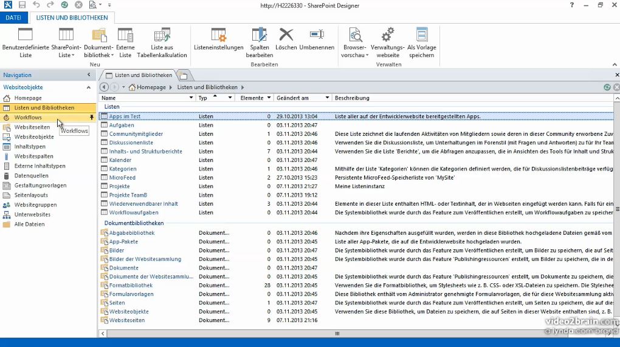Open the Workflowaufgaben list
Screen dimensions: 620x347
134,212
